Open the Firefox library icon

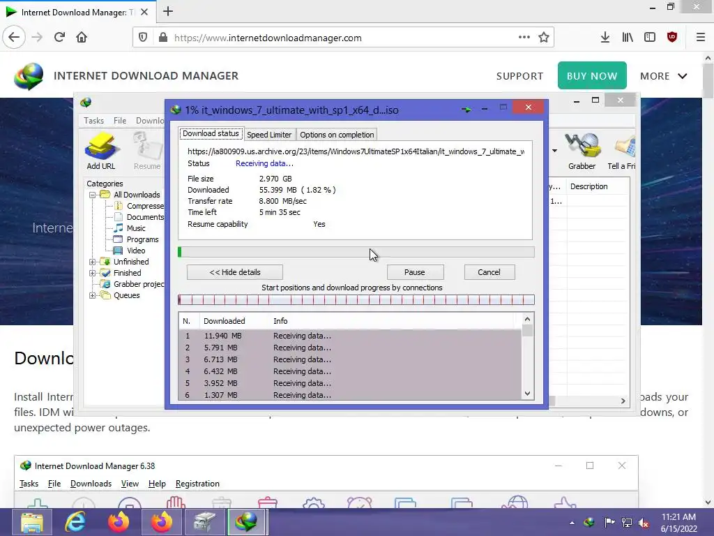628,38
